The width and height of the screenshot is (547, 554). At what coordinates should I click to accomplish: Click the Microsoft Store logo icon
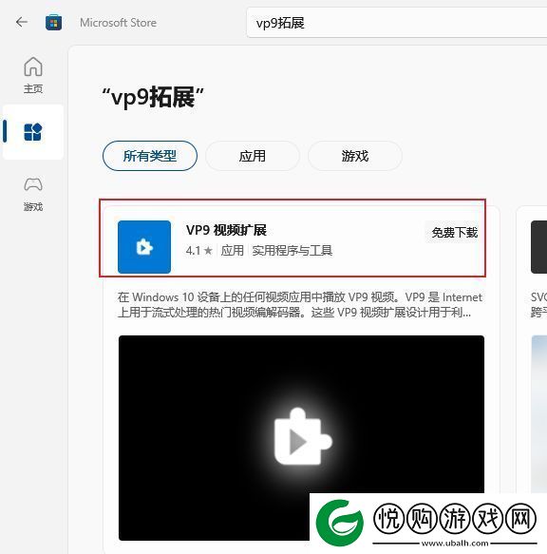pyautogui.click(x=54, y=23)
